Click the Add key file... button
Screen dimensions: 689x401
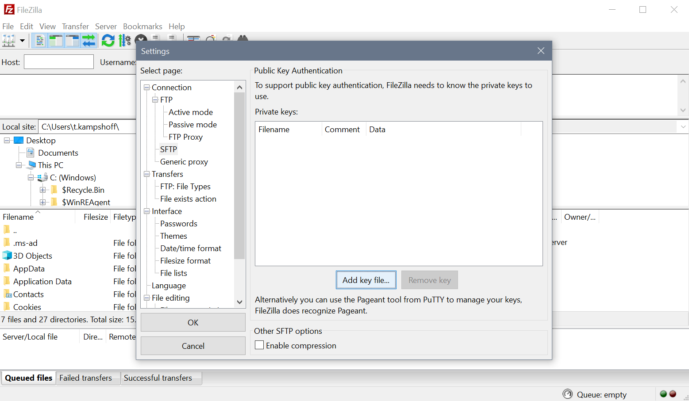[366, 280]
